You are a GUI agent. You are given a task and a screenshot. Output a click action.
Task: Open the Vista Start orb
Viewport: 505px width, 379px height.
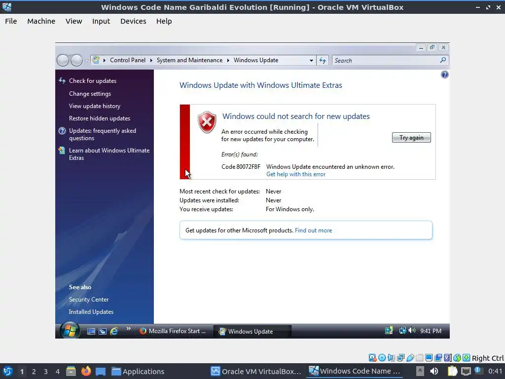click(x=70, y=330)
